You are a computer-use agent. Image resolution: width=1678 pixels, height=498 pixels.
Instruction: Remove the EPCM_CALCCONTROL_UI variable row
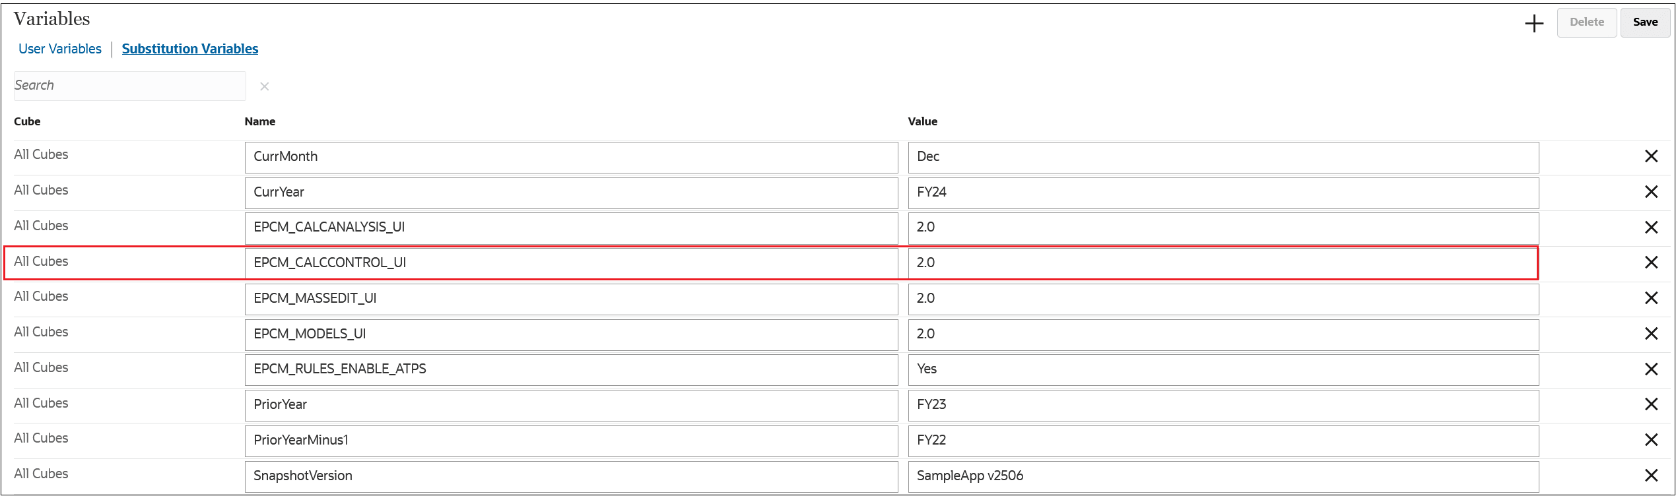pos(1651,263)
